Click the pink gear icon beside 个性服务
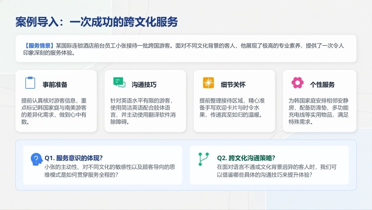Viewport: 372px width, 210px height. pyautogui.click(x=298, y=83)
